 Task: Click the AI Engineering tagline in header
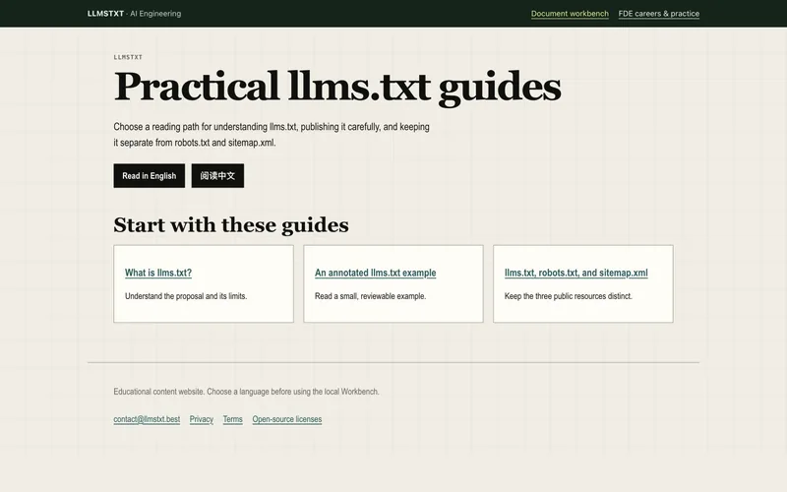tap(155, 14)
